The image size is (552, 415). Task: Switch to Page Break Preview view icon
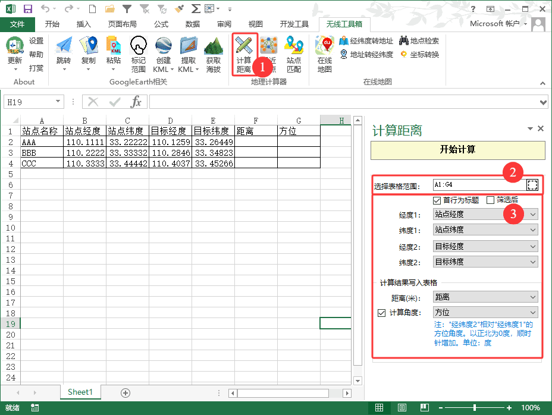point(425,408)
